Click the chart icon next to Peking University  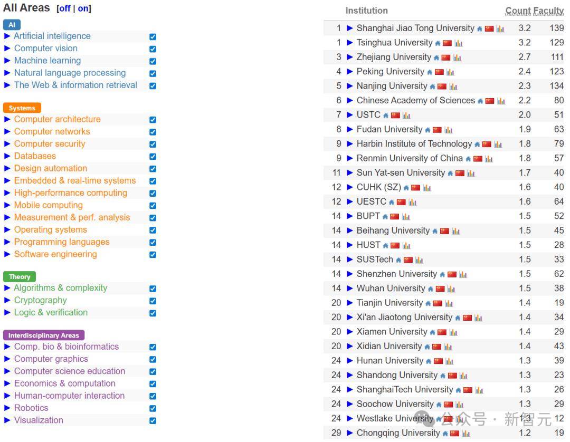450,72
